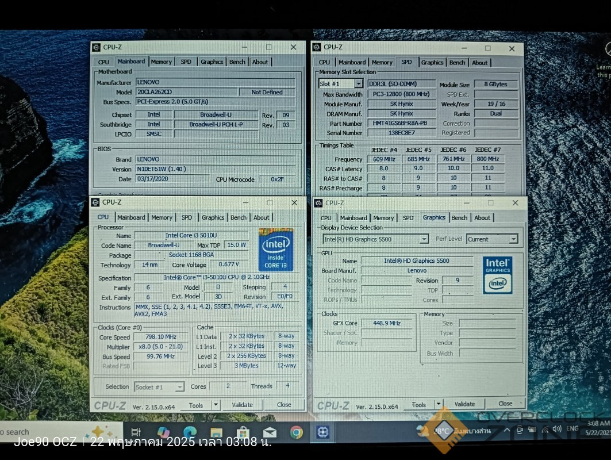Click the PCI-Express 2.0 bus specs value
611x460 pixels.
[215, 102]
